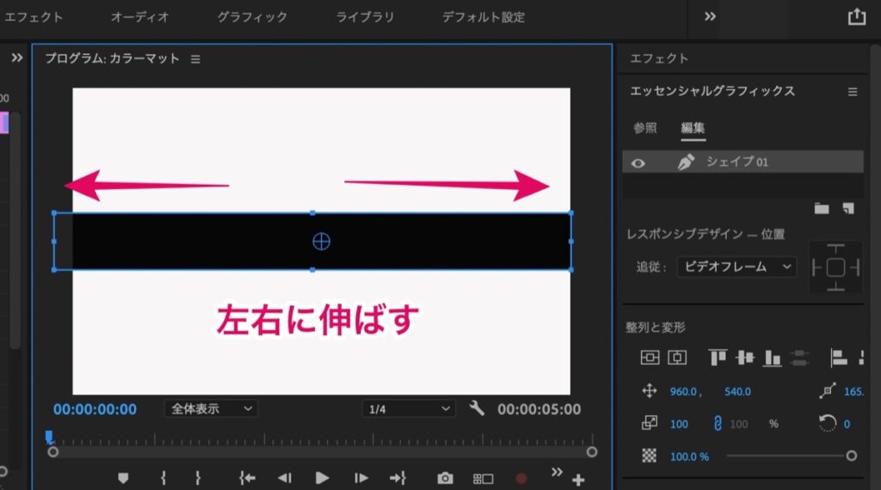Toggle visibility of シェイプ 01 layer

pyautogui.click(x=638, y=163)
